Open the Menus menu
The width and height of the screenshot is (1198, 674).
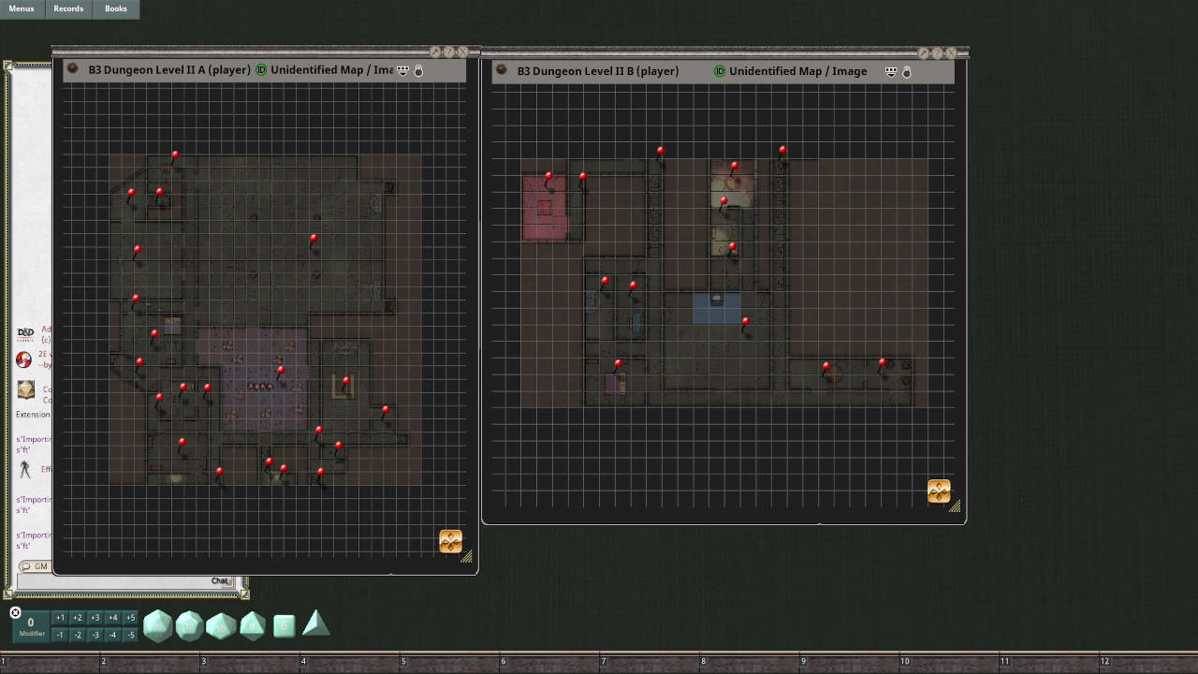(x=21, y=8)
